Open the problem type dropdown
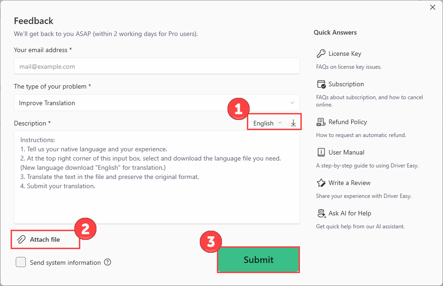This screenshot has width=443, height=286. [x=156, y=103]
